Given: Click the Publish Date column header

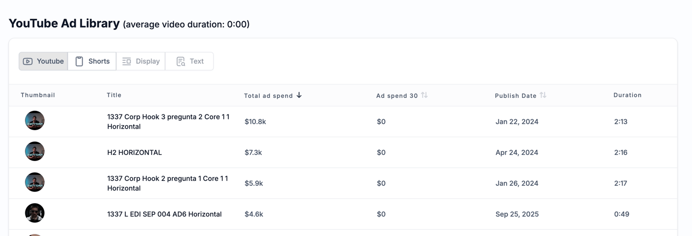Looking at the screenshot, I should tap(515, 96).
